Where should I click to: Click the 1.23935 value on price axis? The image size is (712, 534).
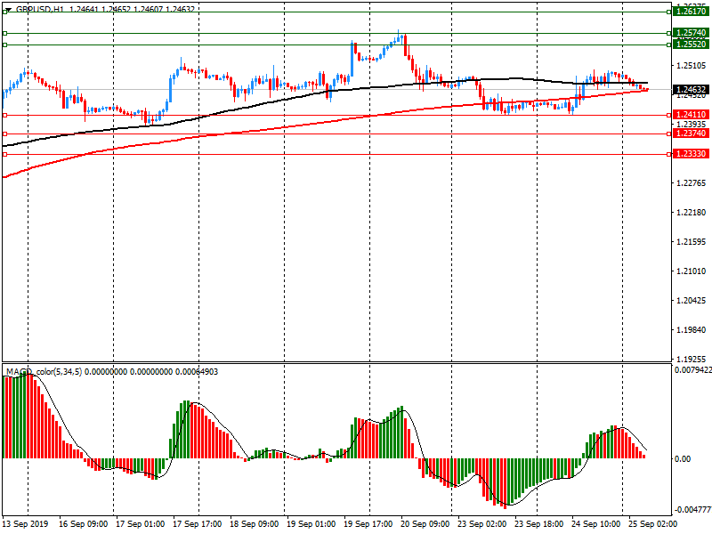click(692, 124)
